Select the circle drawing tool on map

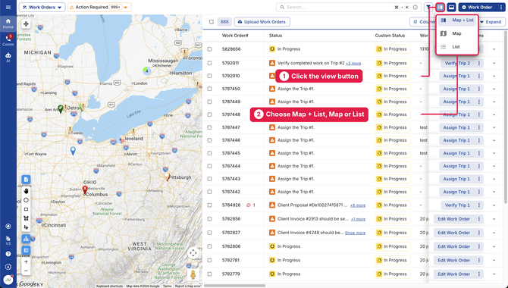coord(27,200)
